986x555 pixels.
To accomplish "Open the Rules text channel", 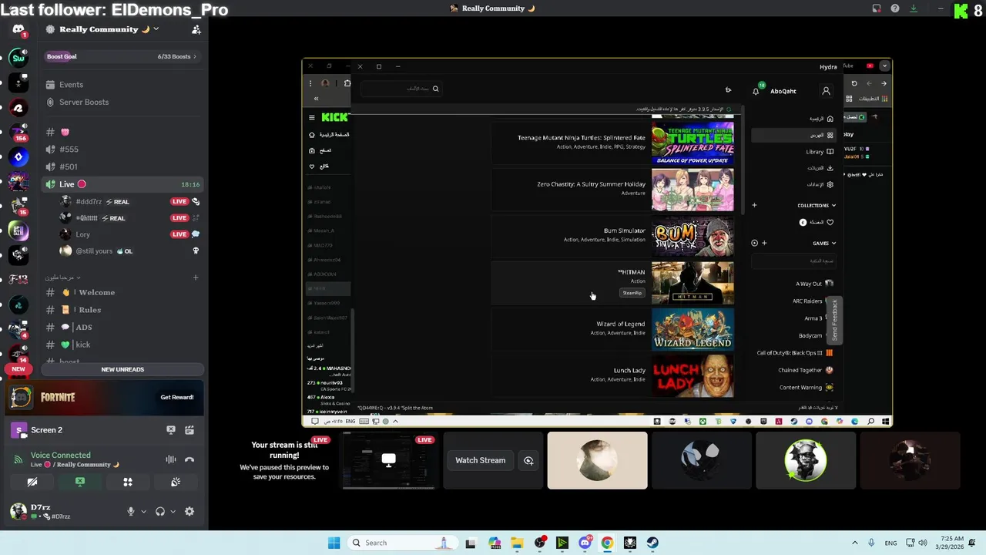I will coord(121,310).
